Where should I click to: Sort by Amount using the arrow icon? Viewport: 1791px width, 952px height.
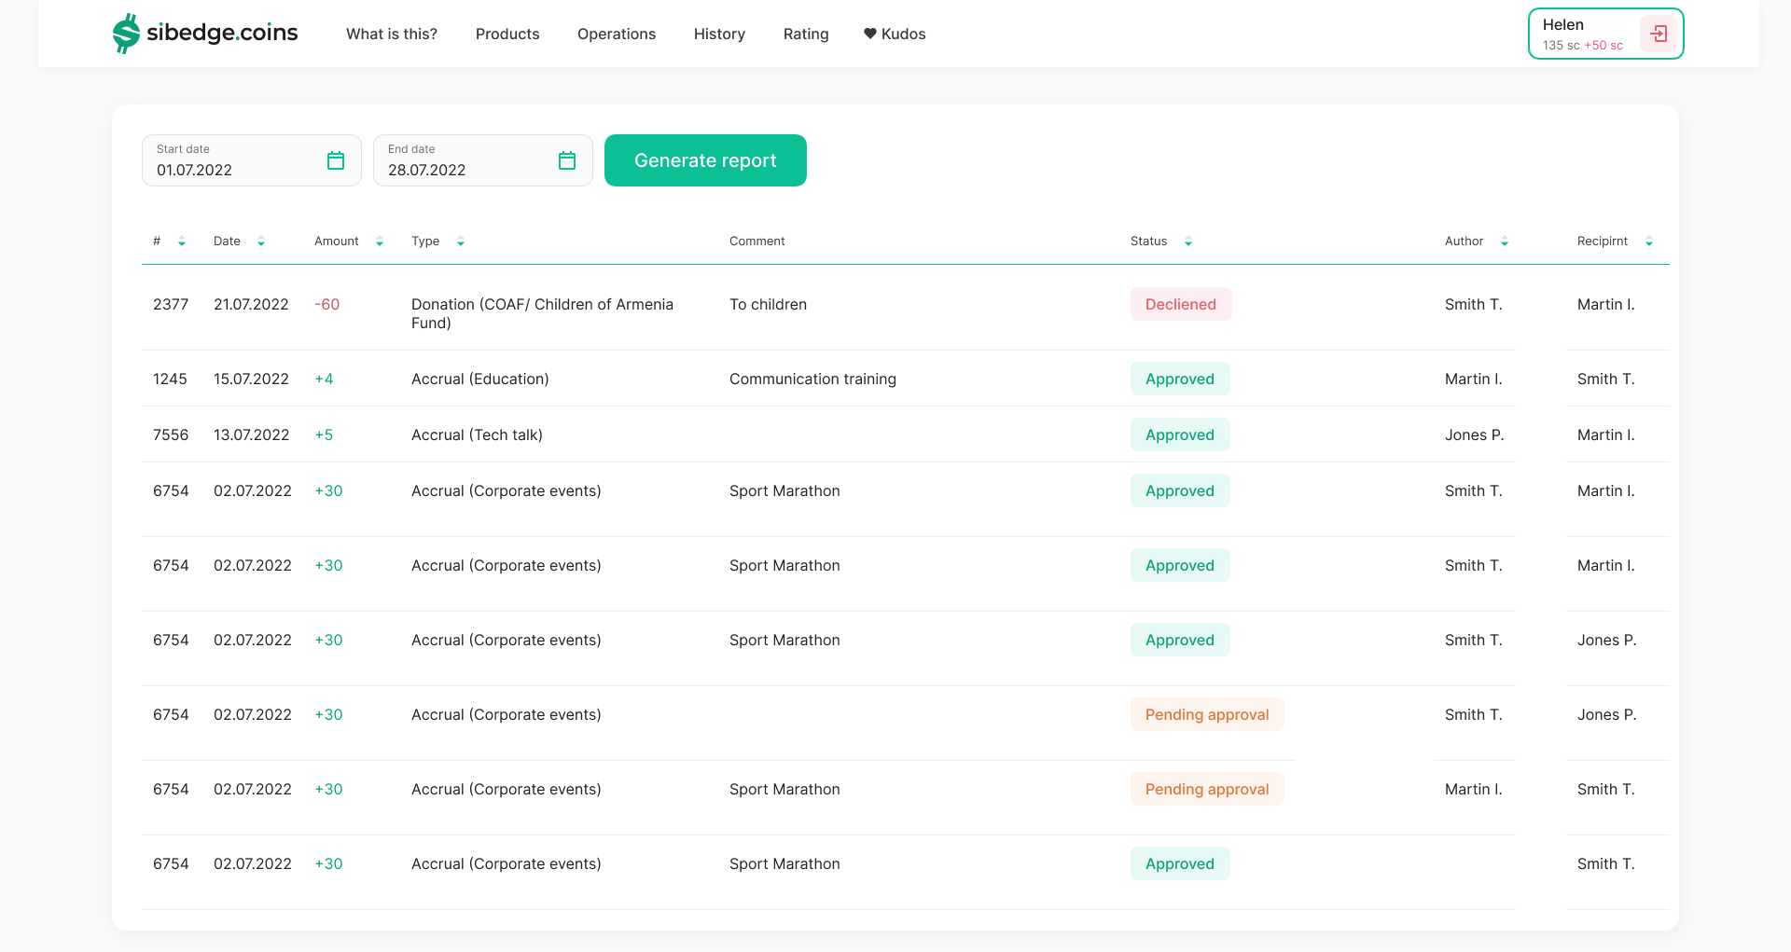tap(380, 241)
